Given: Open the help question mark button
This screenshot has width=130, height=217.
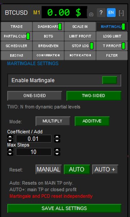Looking at the screenshot, I should coord(101,13).
